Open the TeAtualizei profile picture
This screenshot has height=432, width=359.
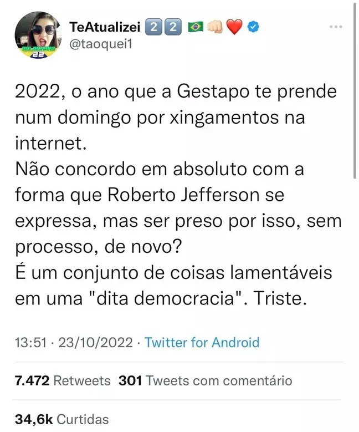37,35
